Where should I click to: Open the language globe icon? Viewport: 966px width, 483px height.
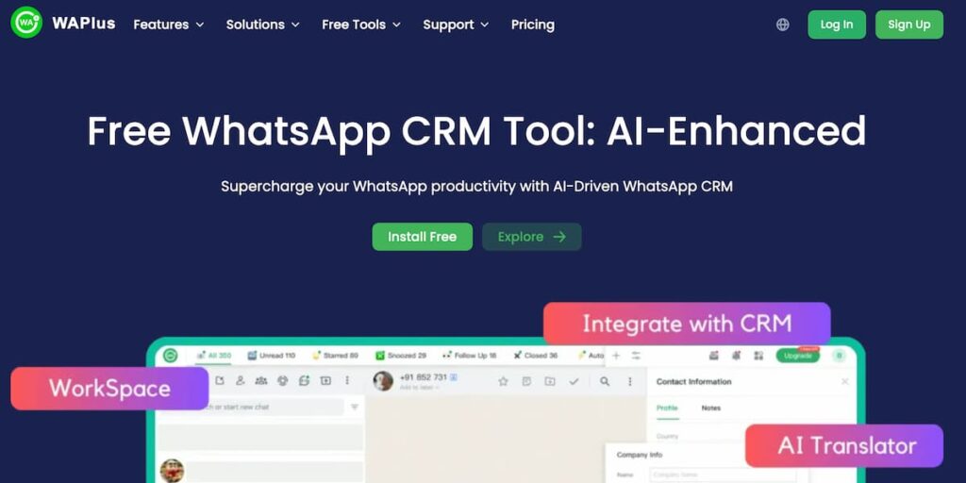click(782, 25)
